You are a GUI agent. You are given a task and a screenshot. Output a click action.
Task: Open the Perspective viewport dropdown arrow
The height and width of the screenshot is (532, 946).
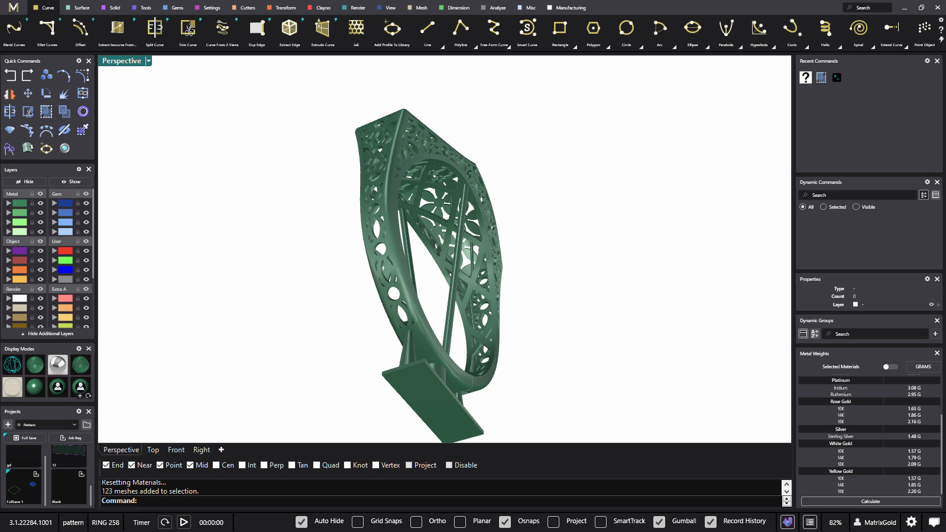(148, 61)
